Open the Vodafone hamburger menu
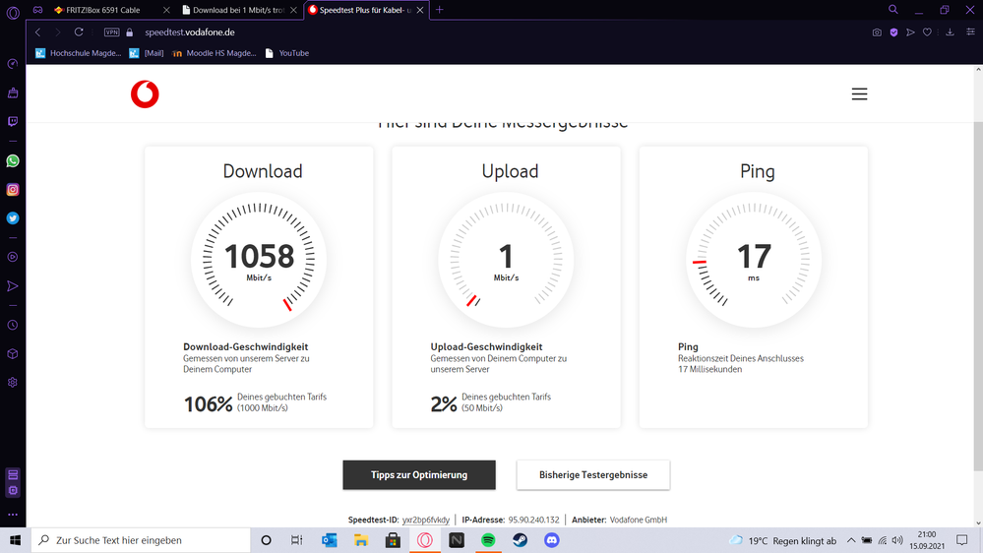The width and height of the screenshot is (983, 553). point(859,94)
